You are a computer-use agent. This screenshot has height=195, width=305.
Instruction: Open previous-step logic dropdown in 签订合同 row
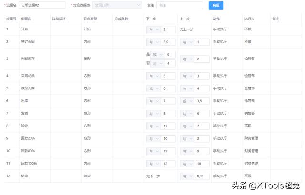point(187,42)
